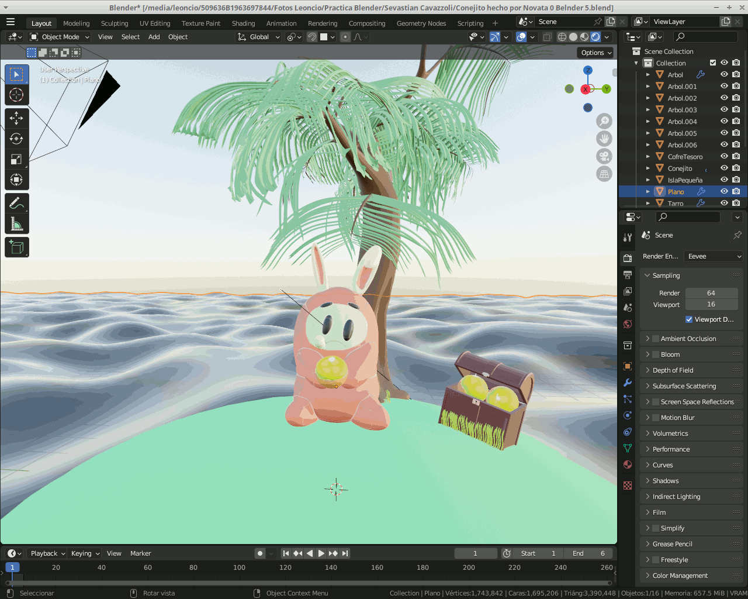Open Global transform orientation dropdown
Viewport: 748px width, 599px height.
point(259,37)
